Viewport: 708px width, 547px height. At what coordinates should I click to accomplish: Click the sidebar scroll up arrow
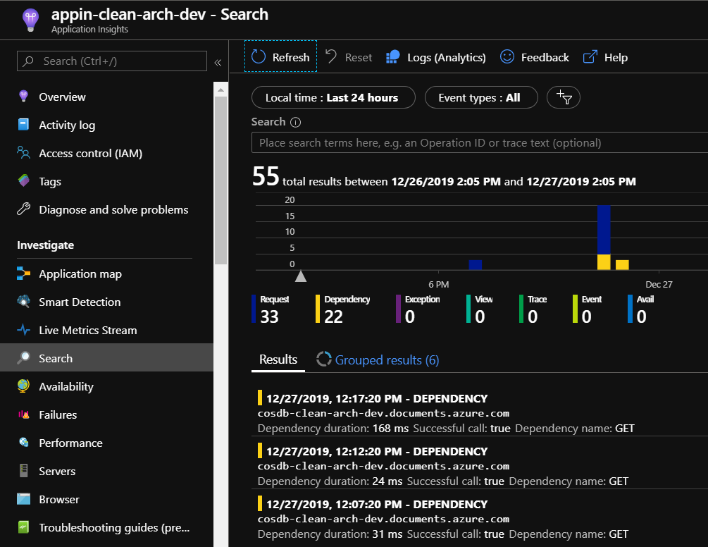pos(221,90)
